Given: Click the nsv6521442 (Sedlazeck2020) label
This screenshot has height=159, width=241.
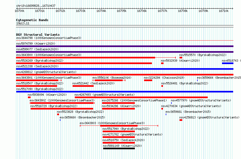Looking at the screenshot, I should [93, 83].
